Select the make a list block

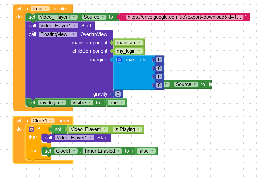137,60
